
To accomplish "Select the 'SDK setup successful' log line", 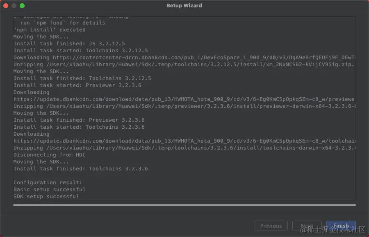I will coord(46,197).
